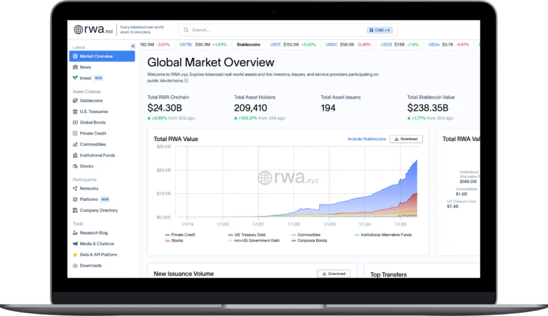
Task: Click the 194 Total Asset Issuers value
Action: (x=328, y=108)
